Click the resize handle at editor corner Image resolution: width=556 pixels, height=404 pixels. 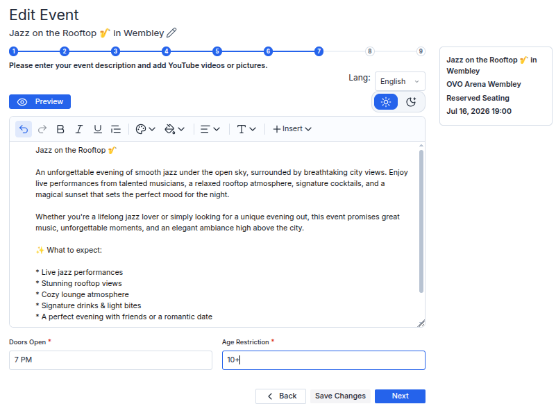point(421,323)
